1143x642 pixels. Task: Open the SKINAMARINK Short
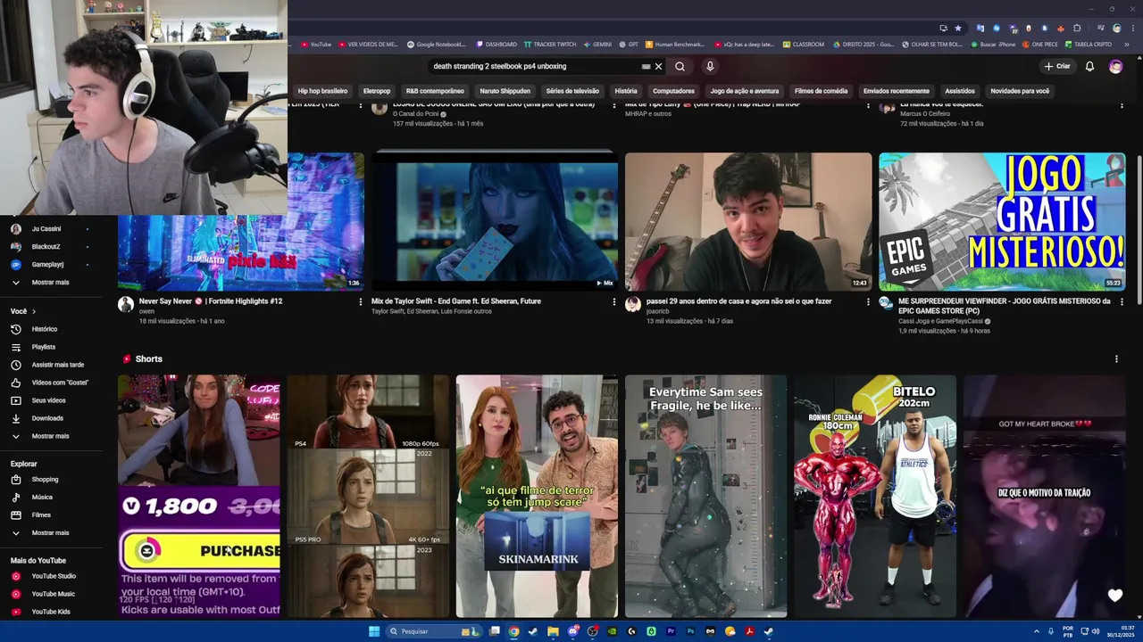537,496
